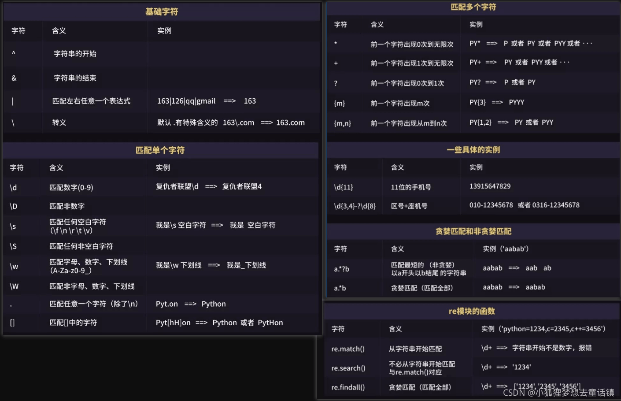The width and height of the screenshot is (621, 401).
Task: Click the 匹配数字(0-9) description
Action: (71, 188)
